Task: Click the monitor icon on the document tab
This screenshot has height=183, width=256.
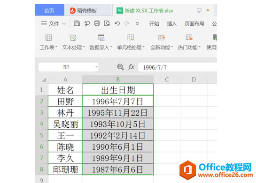Action: coord(199,10)
